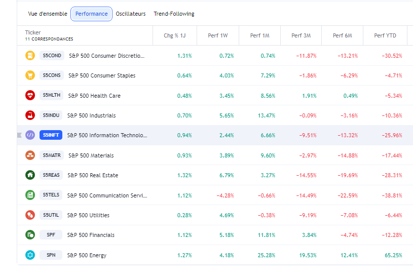Image resolution: width=413 pixels, height=279 pixels.
Task: Sort table by Perf YTD header
Action: tap(385, 35)
